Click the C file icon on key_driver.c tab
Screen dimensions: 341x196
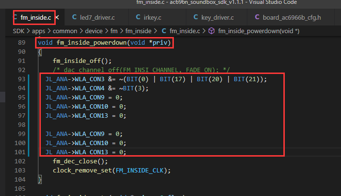pyautogui.click(x=196, y=17)
